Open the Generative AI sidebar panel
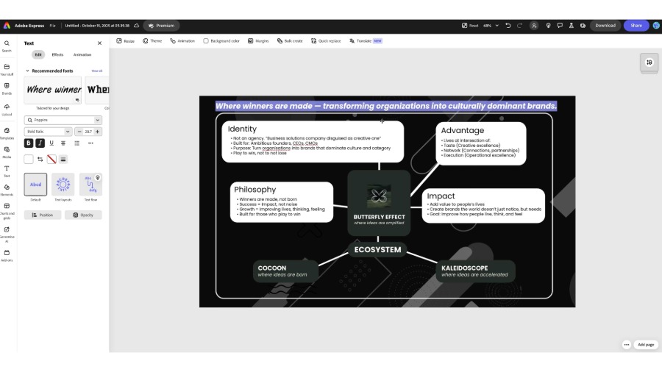Screen dimensions: 662x372 click(x=7, y=235)
